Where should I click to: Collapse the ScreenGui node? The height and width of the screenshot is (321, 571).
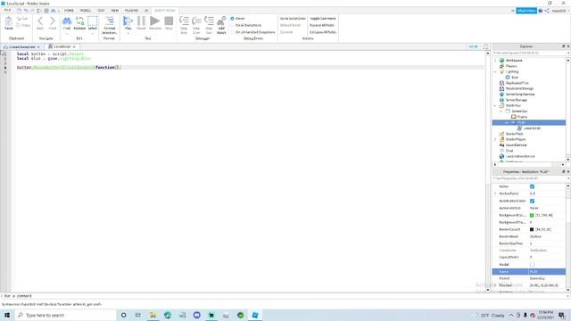coord(501,111)
